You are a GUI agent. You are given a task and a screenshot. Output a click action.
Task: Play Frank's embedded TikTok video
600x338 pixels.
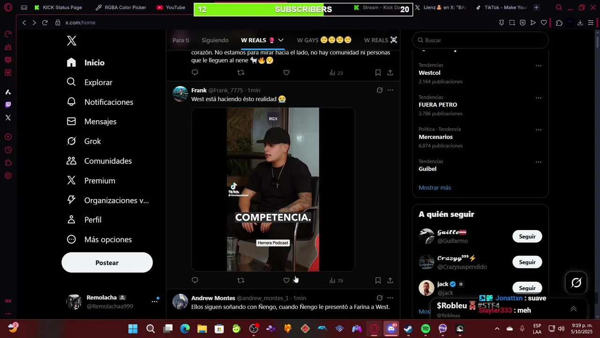pos(273,189)
